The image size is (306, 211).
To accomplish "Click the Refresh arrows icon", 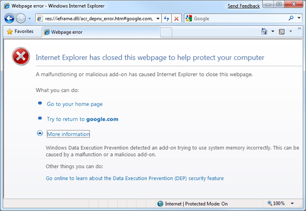I will coord(166,19).
